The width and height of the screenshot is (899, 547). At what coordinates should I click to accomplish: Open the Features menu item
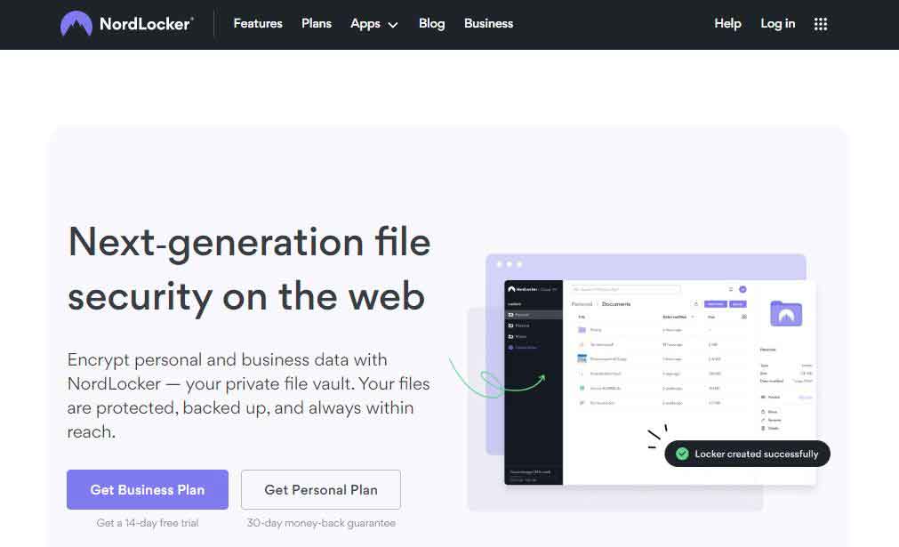tap(258, 24)
